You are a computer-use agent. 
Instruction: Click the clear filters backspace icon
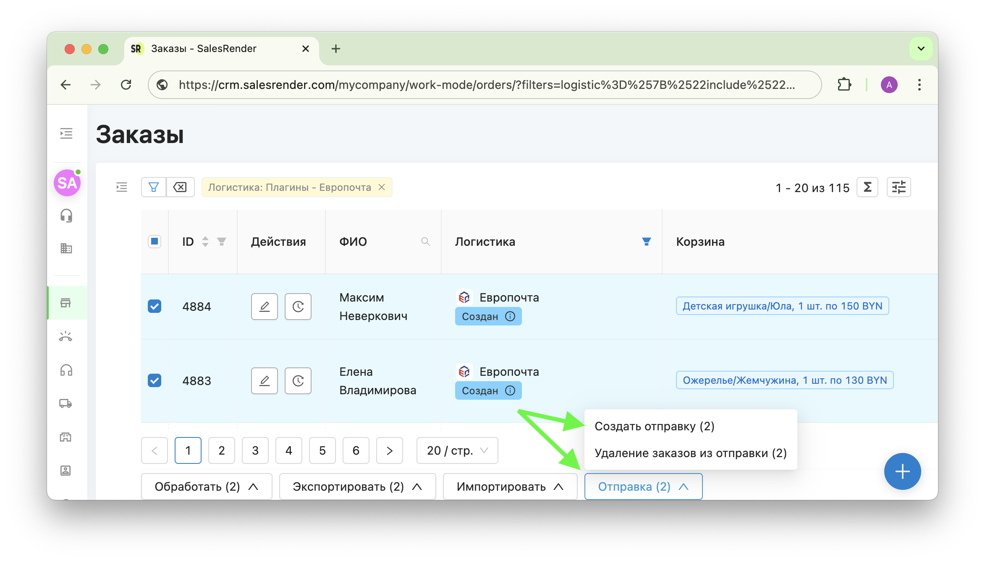(180, 187)
